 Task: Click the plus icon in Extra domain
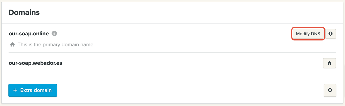click(15, 90)
